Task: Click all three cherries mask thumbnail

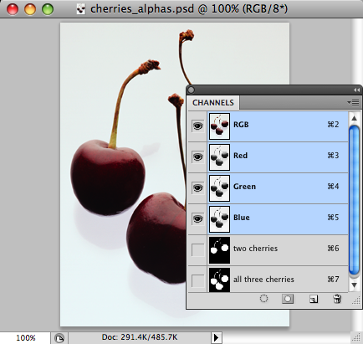Action: tap(219, 280)
